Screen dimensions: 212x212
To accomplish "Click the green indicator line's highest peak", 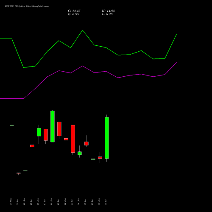I will click(x=83, y=30).
